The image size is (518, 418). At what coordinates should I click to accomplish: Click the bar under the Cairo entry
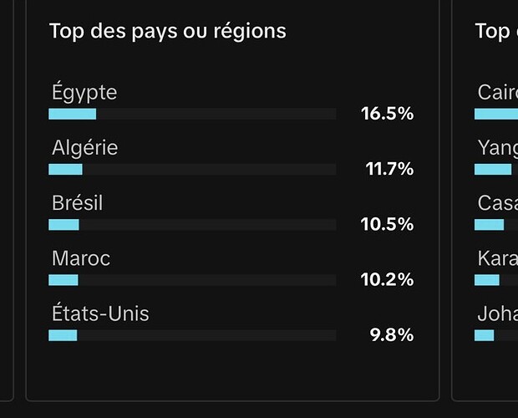pos(496,114)
